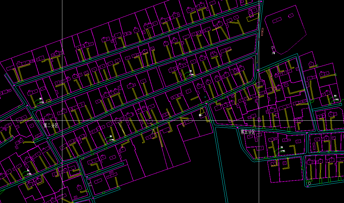Click the 第二分区 zone label
This screenshot has height=203, width=344.
click(51, 126)
